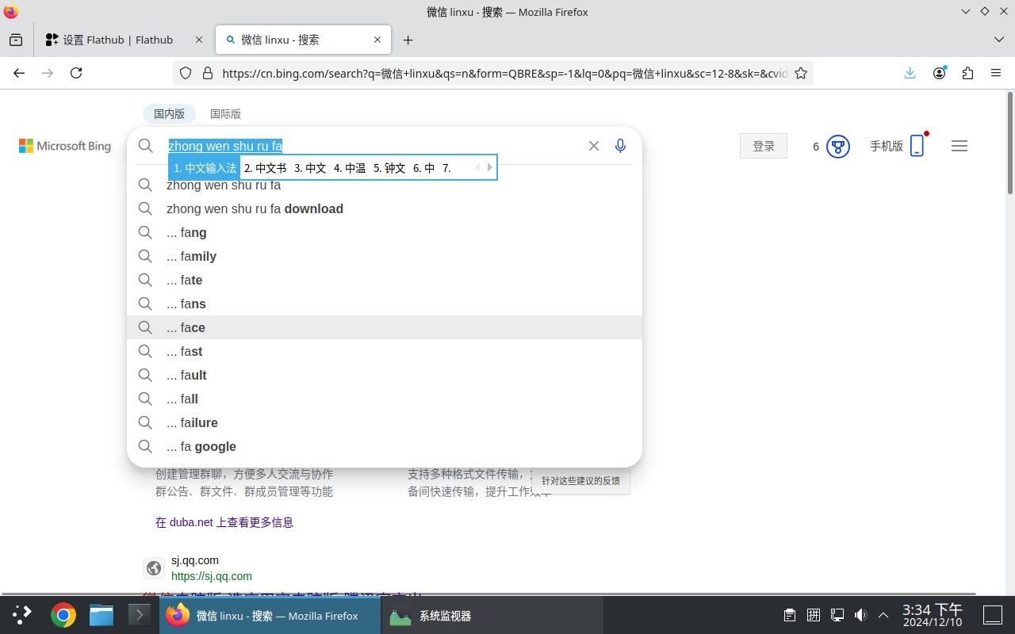
Task: Pick the fang suggestion
Action: click(385, 232)
